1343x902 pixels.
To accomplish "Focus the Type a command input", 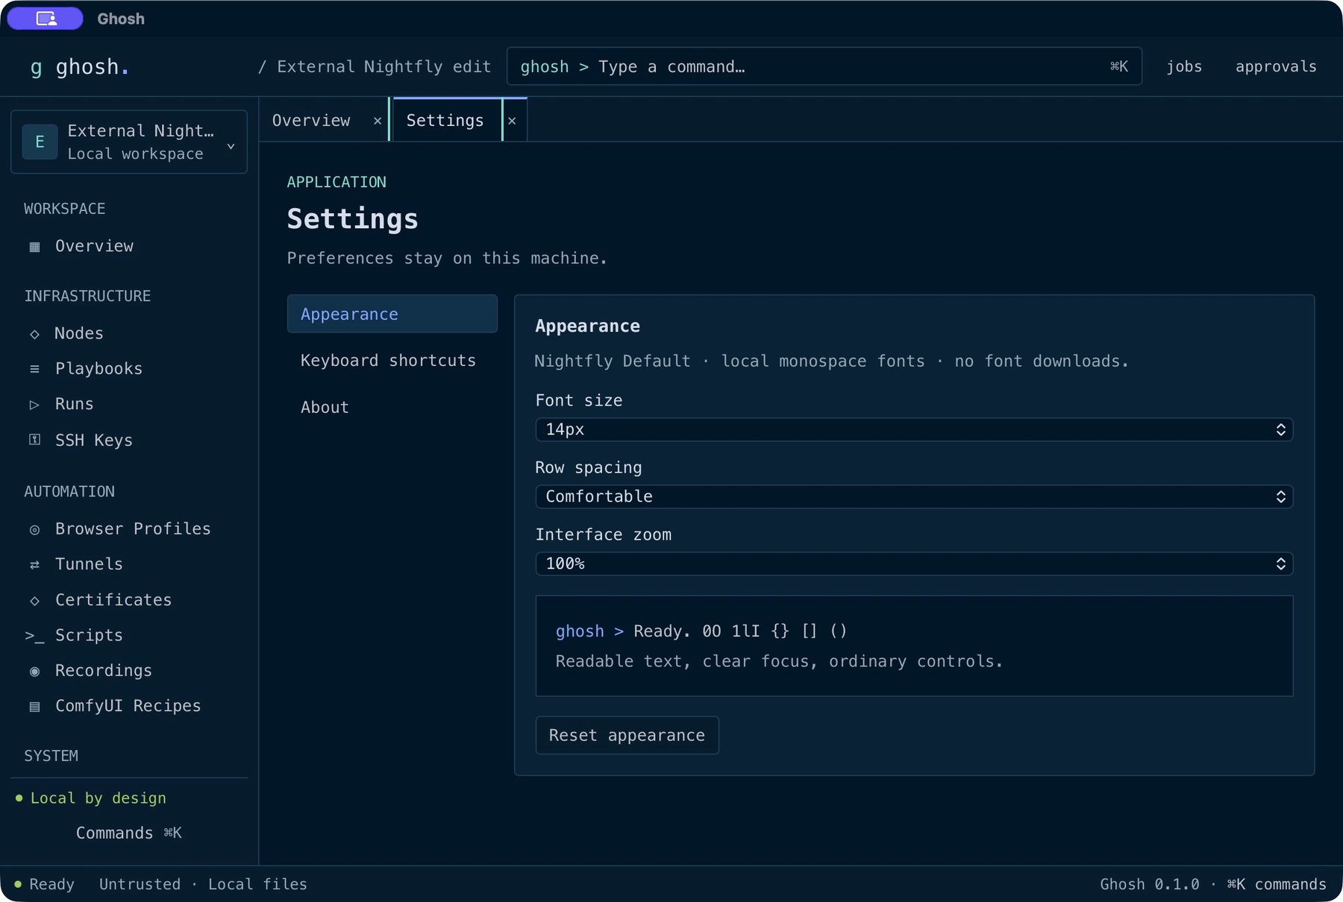I will click(x=824, y=66).
